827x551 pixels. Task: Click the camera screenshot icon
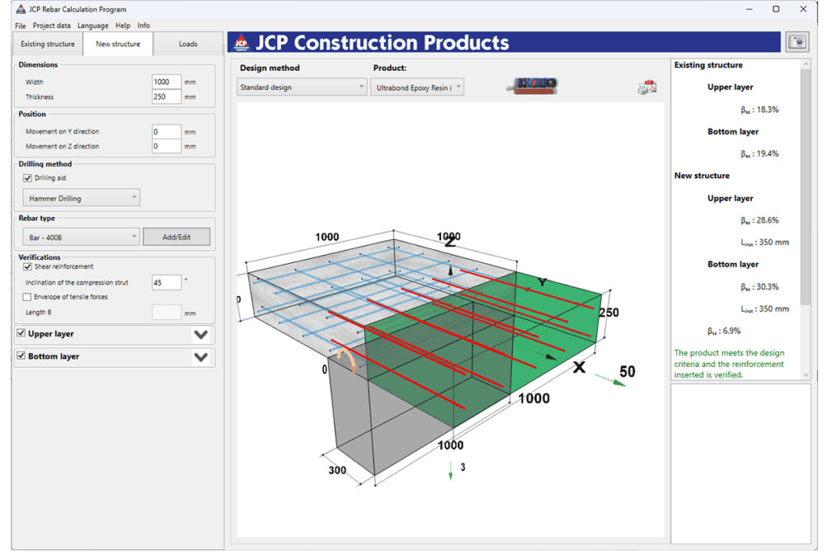click(x=797, y=42)
